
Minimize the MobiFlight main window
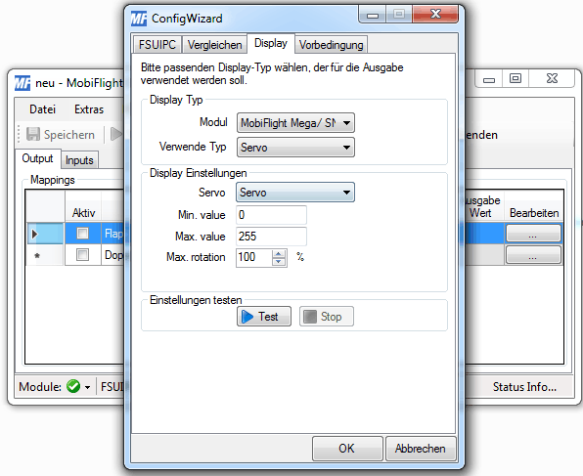(489, 79)
